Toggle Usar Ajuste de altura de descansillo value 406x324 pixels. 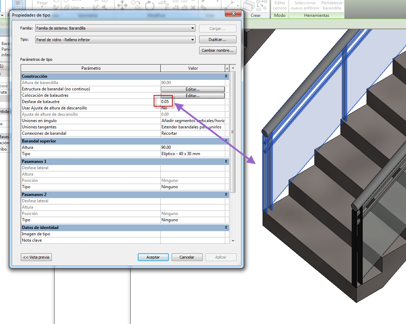click(193, 108)
